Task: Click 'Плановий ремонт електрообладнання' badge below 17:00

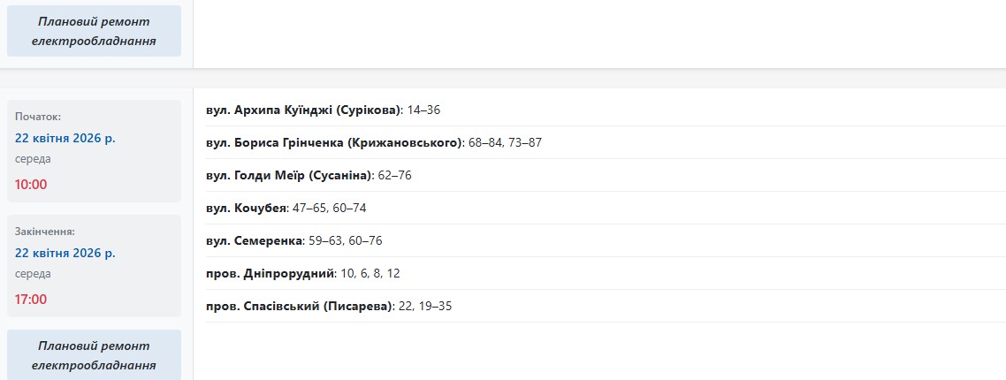Action: pos(94,355)
